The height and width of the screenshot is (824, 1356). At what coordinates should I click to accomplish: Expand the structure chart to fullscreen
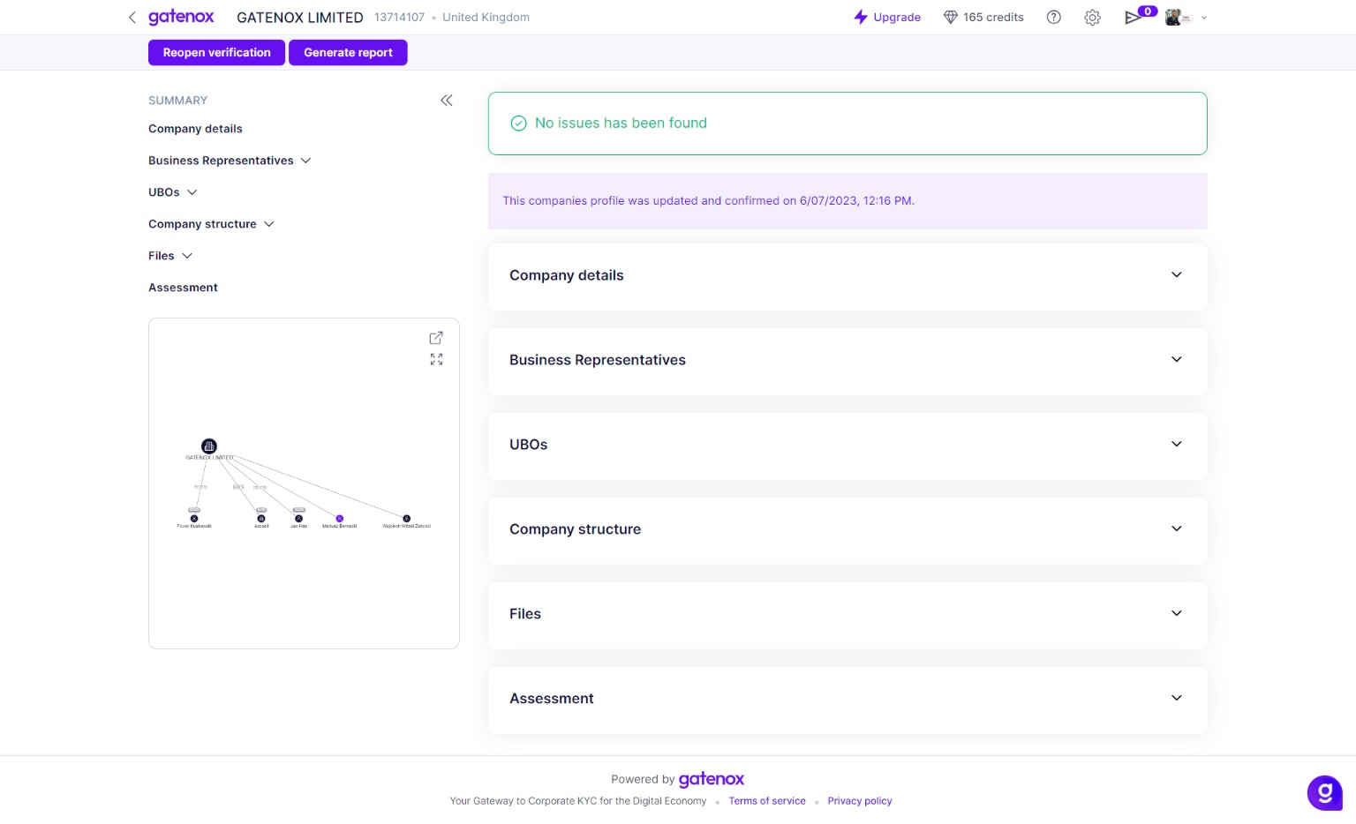click(x=436, y=359)
